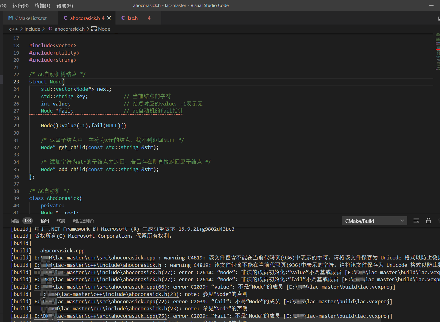Click the '#include<vector>' line
Viewport: 440px width, 322px height.
click(53, 45)
